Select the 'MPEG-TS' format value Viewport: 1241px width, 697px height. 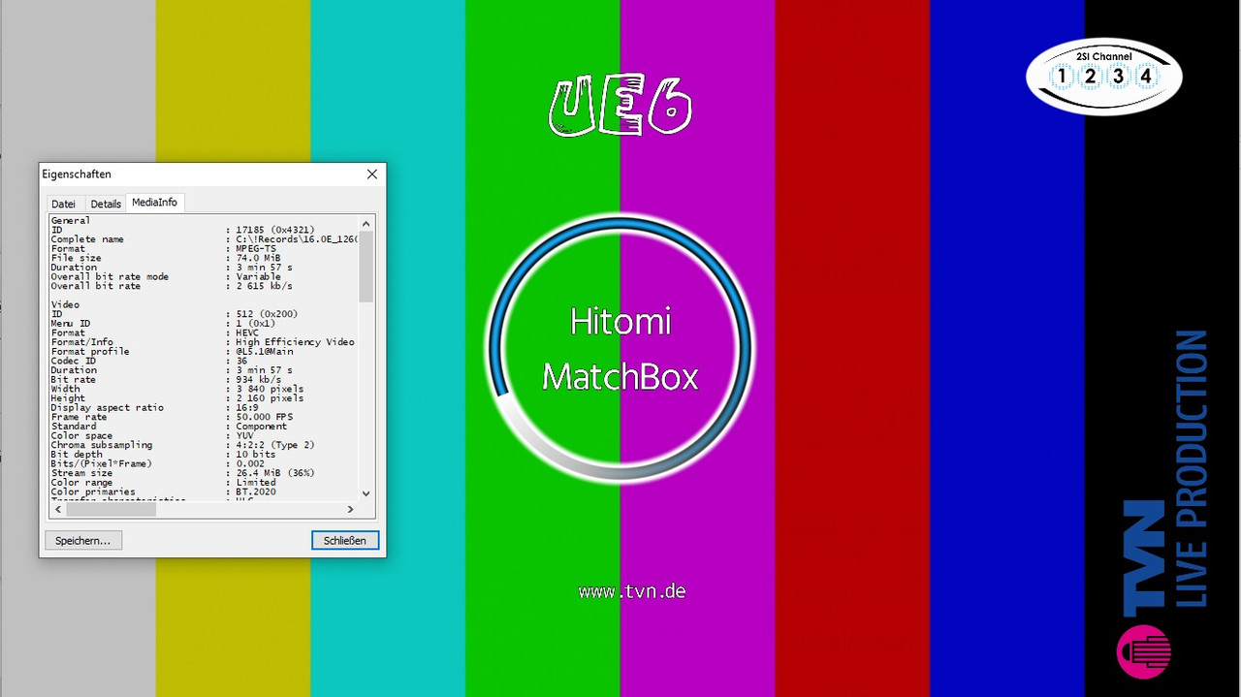click(255, 249)
